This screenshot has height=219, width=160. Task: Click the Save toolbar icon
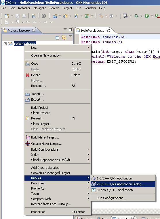pyautogui.click(x=17, y=16)
